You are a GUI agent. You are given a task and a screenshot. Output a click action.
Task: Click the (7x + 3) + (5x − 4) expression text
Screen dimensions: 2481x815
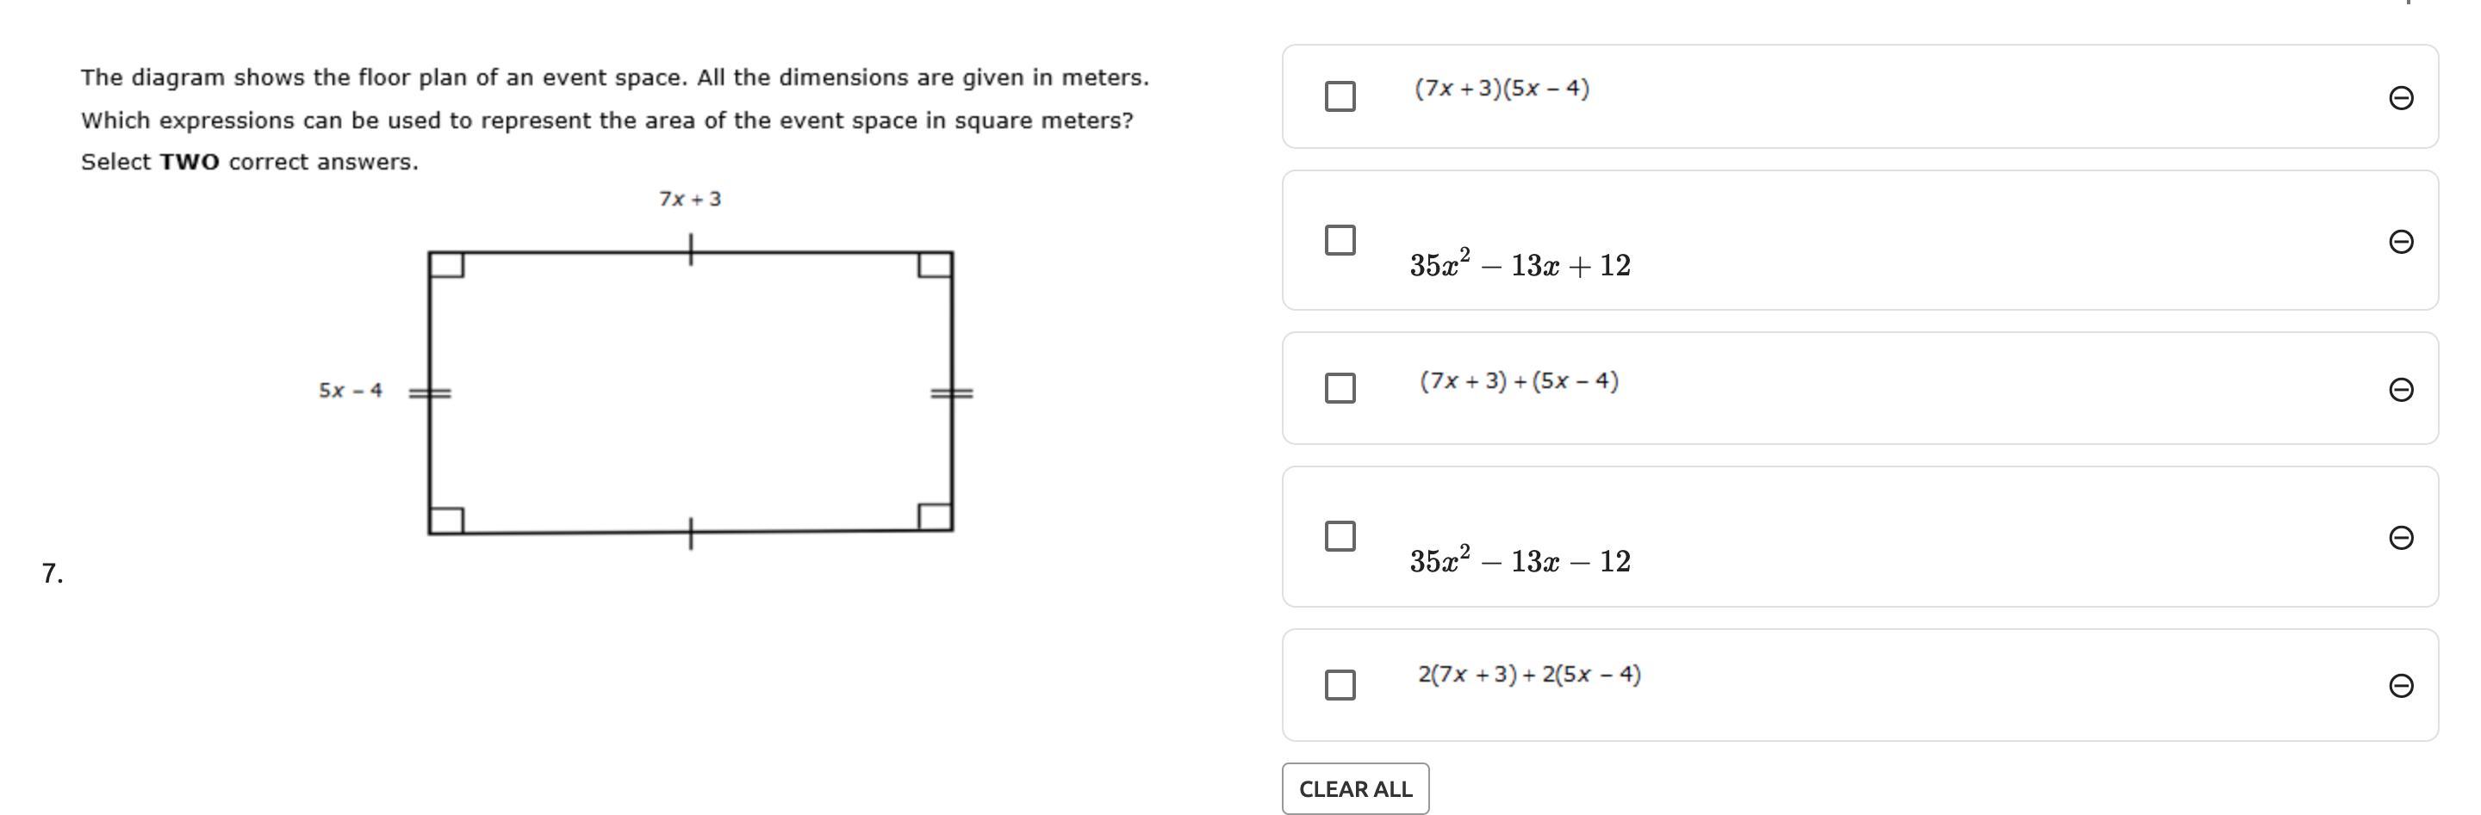(1519, 381)
